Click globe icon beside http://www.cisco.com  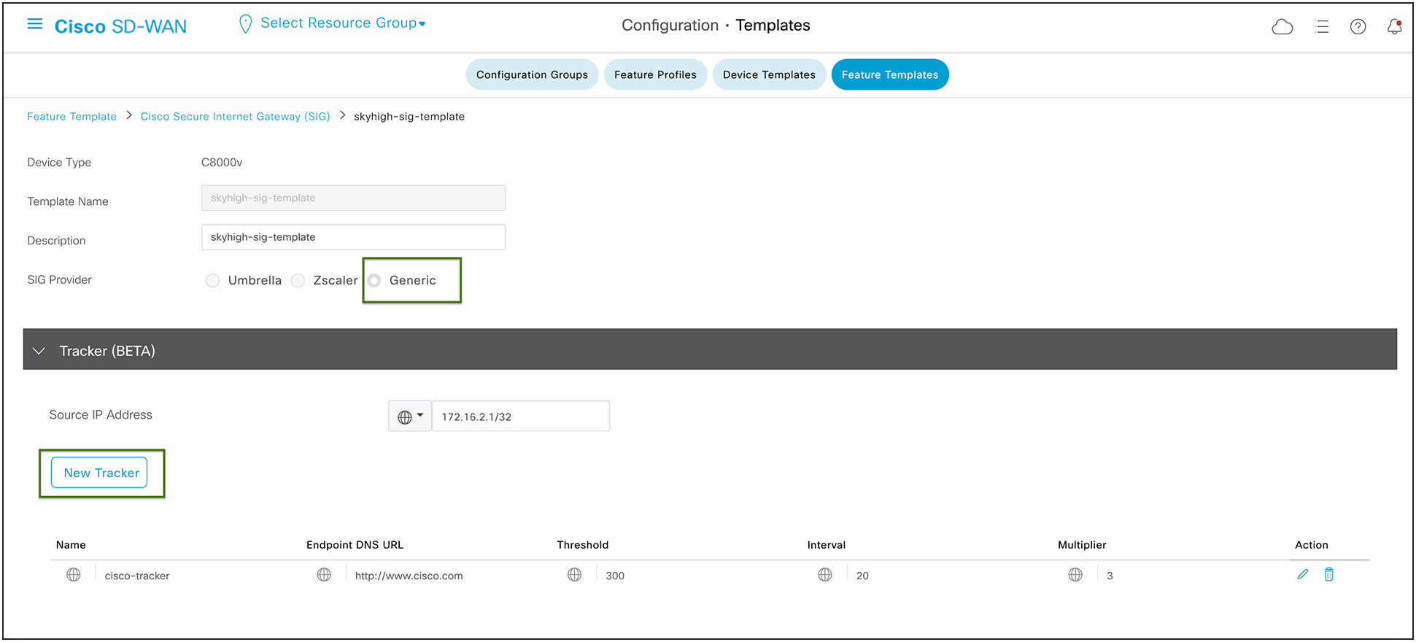[324, 575]
